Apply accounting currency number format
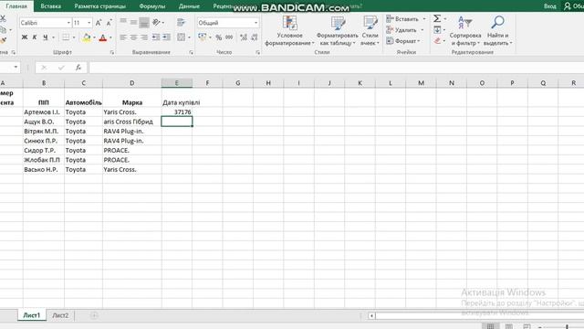This screenshot has width=584, height=329. [x=203, y=37]
